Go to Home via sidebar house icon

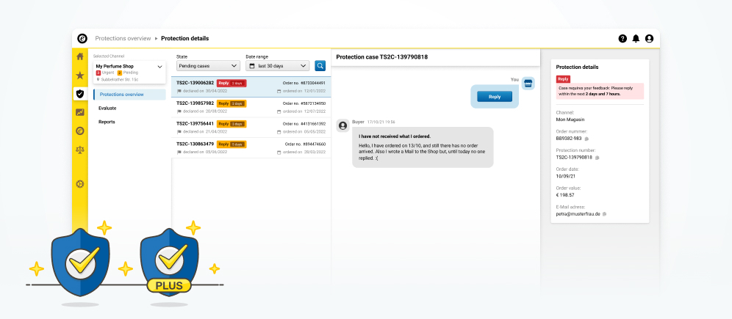(80, 56)
